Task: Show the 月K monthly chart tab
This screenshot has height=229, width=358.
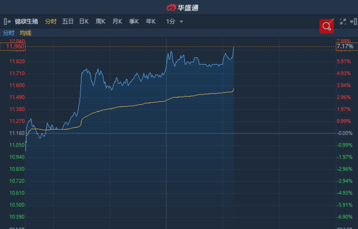Action: pyautogui.click(x=117, y=21)
